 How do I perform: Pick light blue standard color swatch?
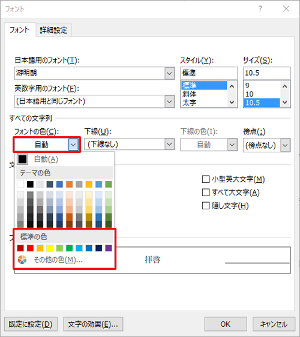79,248
